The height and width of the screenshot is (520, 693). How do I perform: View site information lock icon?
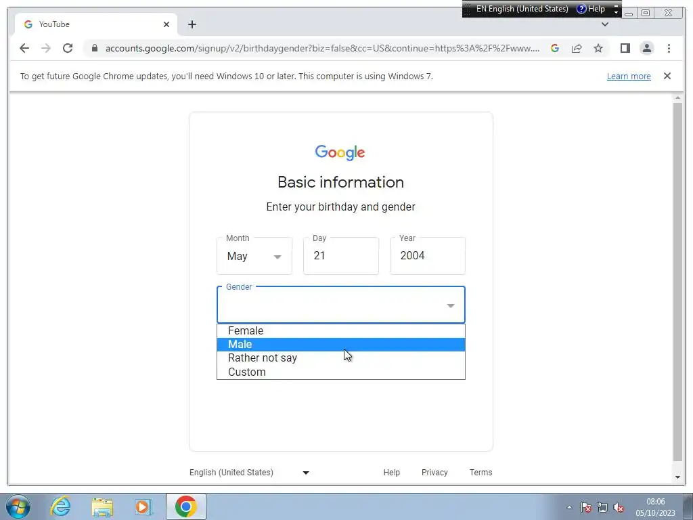[95, 48]
